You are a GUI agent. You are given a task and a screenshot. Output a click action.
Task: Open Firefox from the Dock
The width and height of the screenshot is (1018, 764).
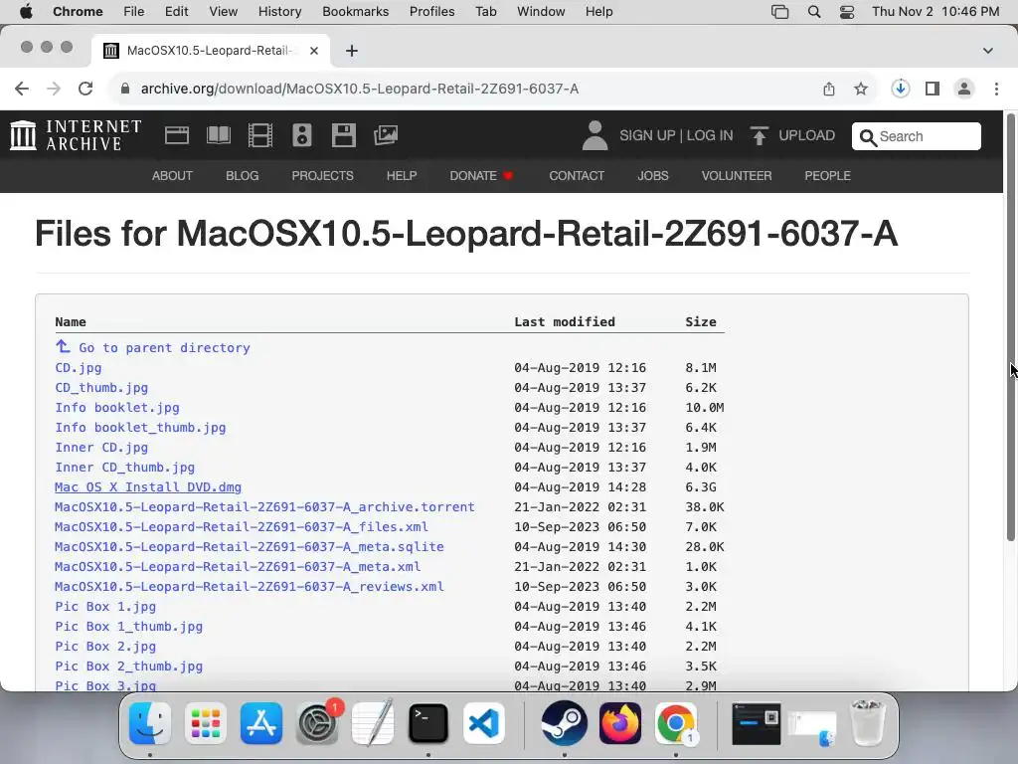tap(620, 723)
